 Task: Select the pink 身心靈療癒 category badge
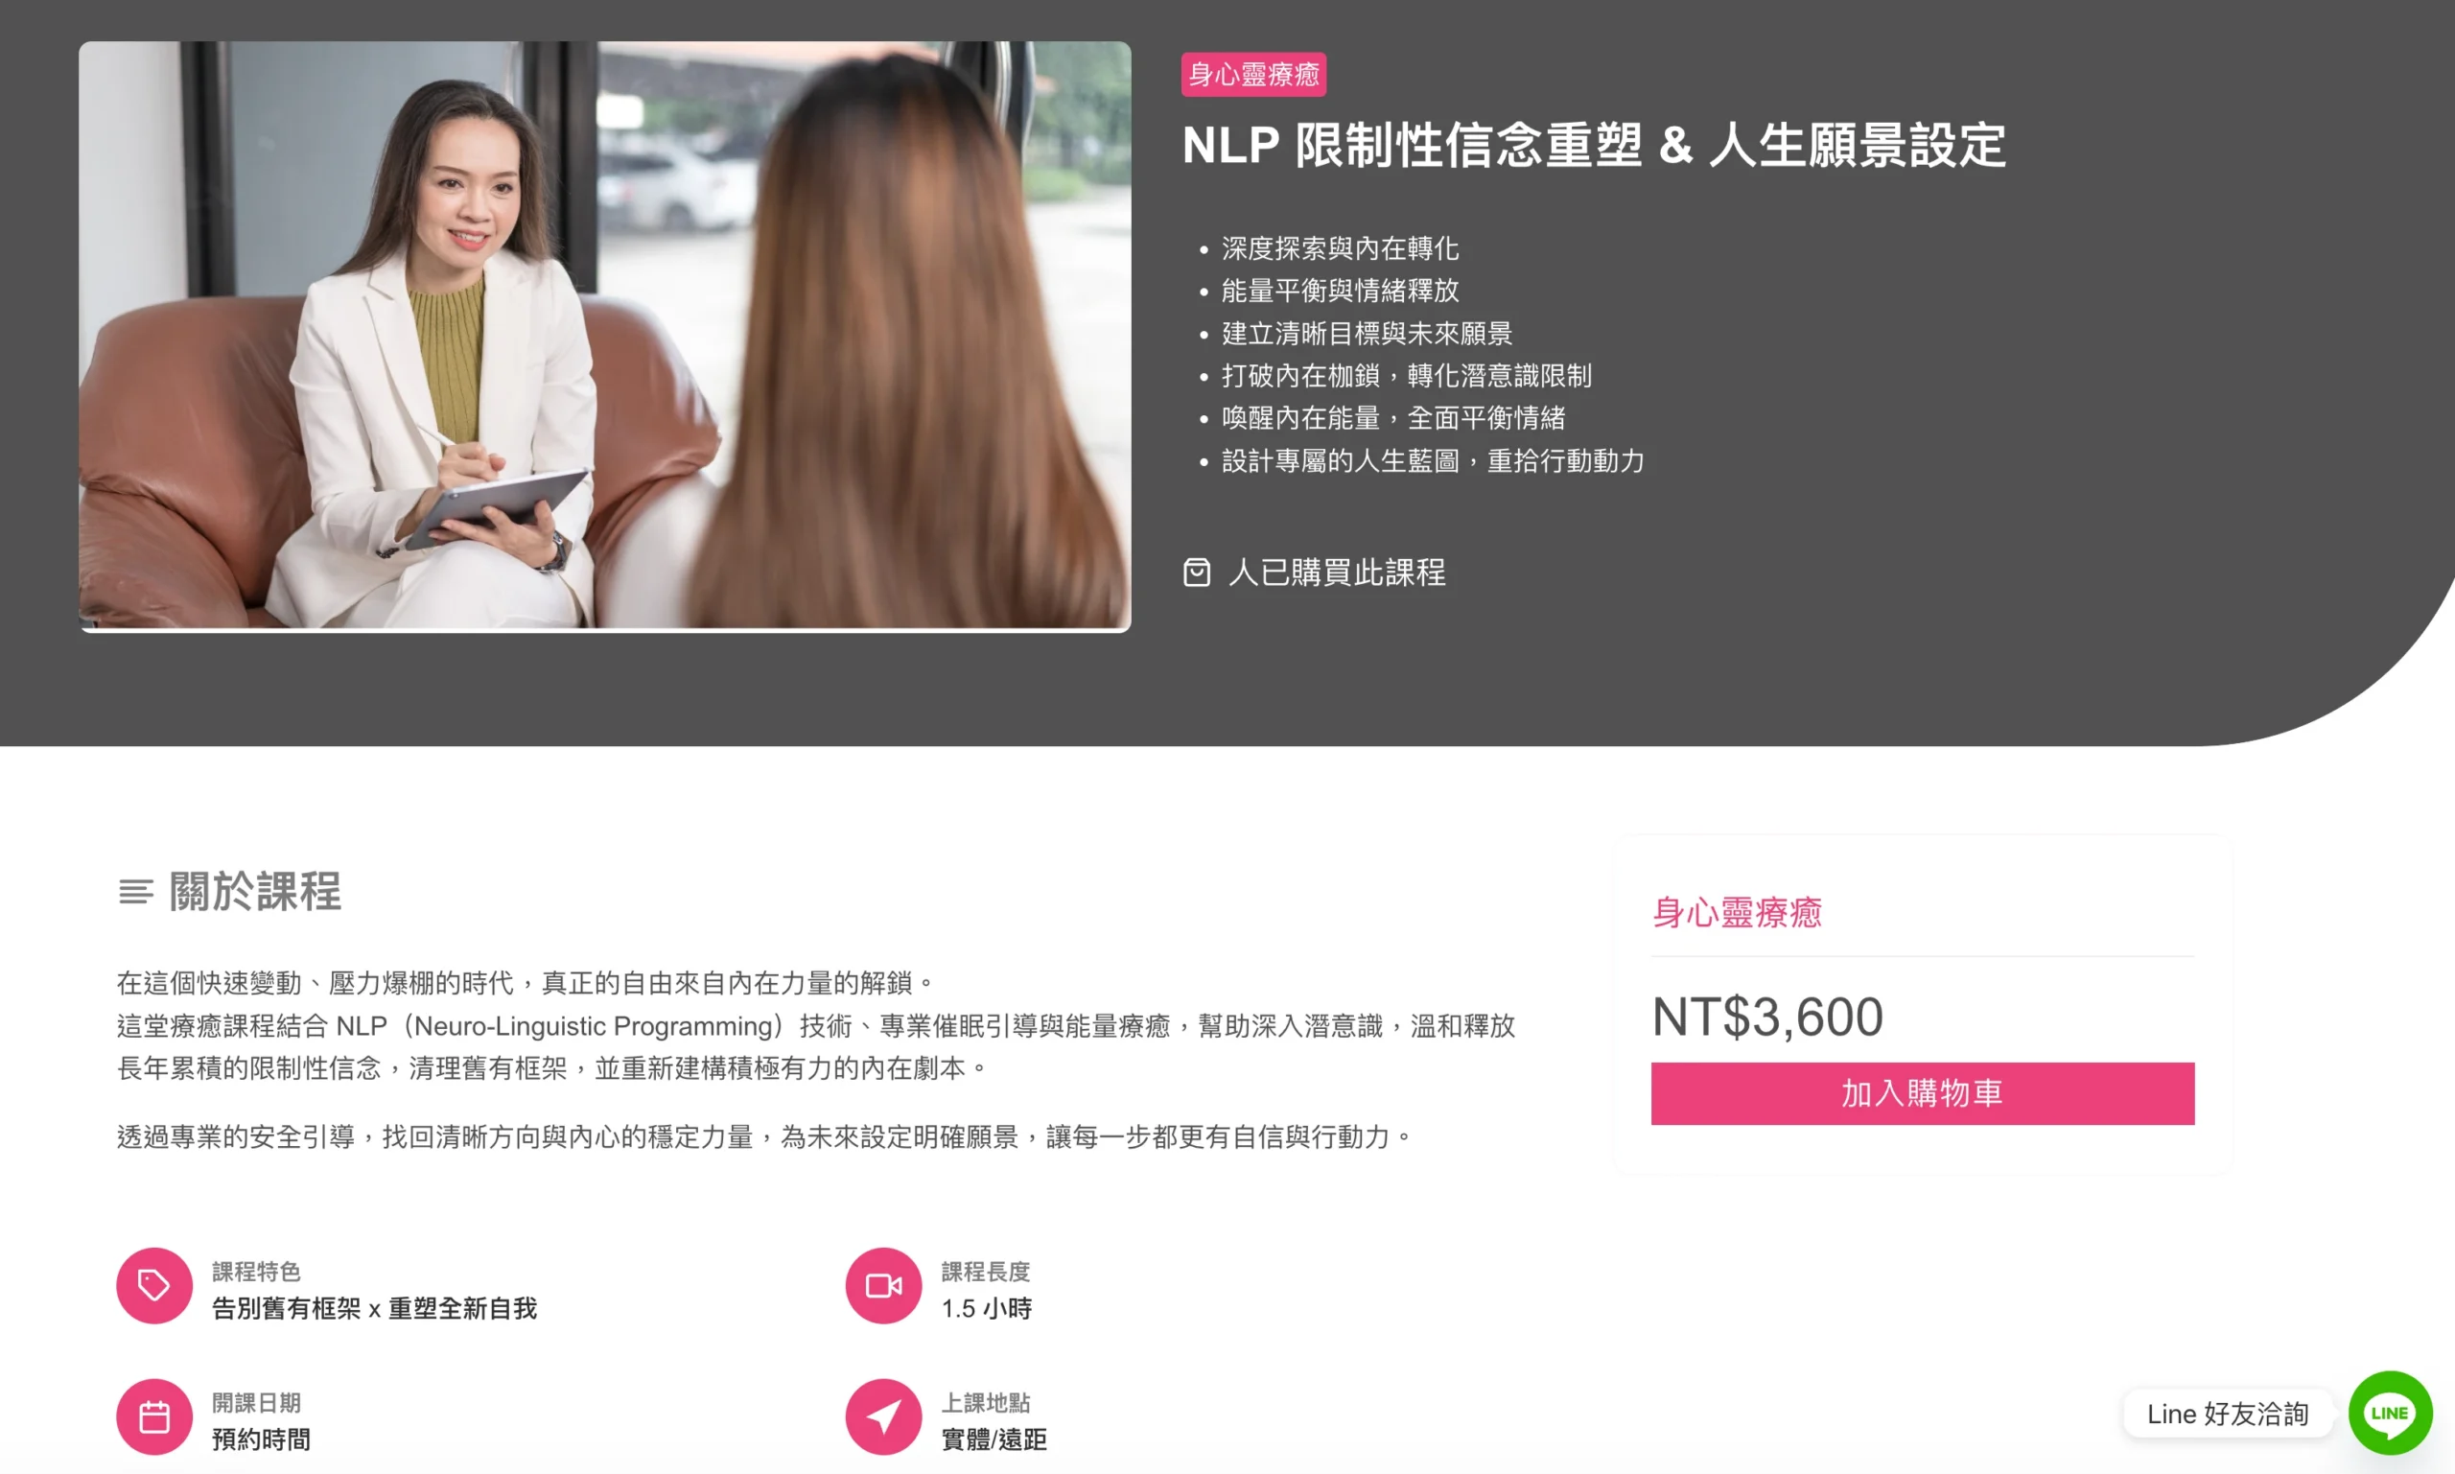1253,75
